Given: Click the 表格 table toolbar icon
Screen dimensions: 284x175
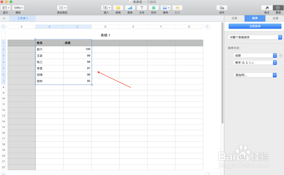Looking at the screenshot, I should point(118,8).
